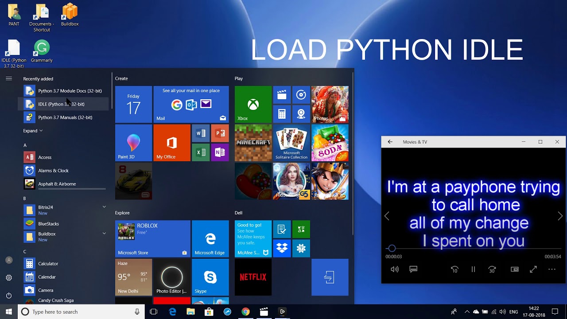Open the Mail tile
567x319 pixels.
pos(191,104)
